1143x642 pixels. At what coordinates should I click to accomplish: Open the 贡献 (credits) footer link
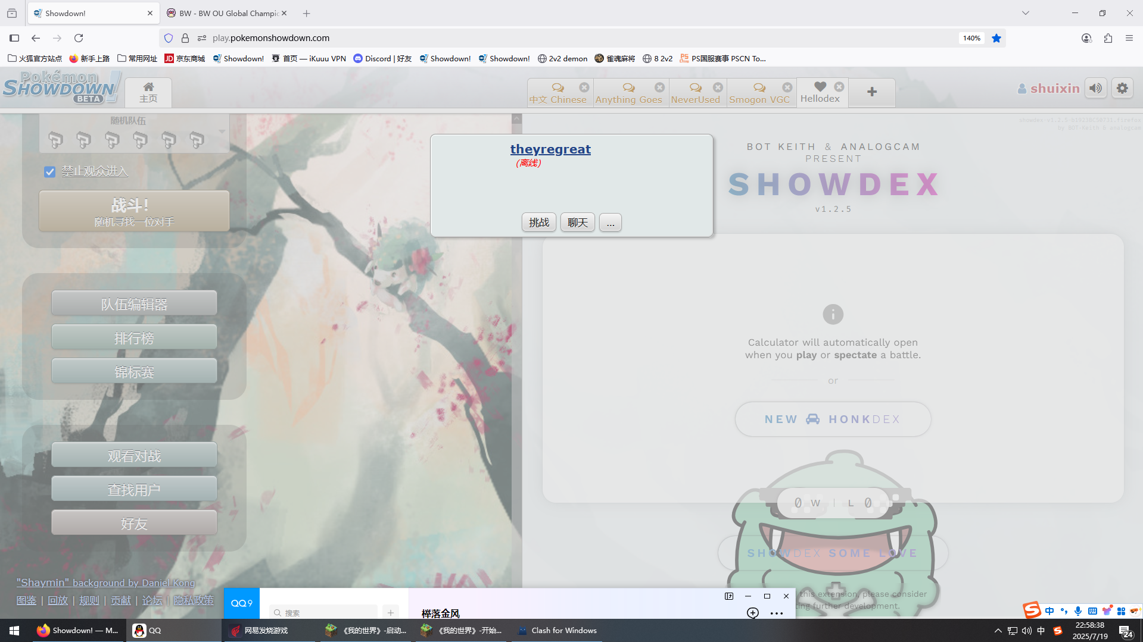(x=121, y=600)
